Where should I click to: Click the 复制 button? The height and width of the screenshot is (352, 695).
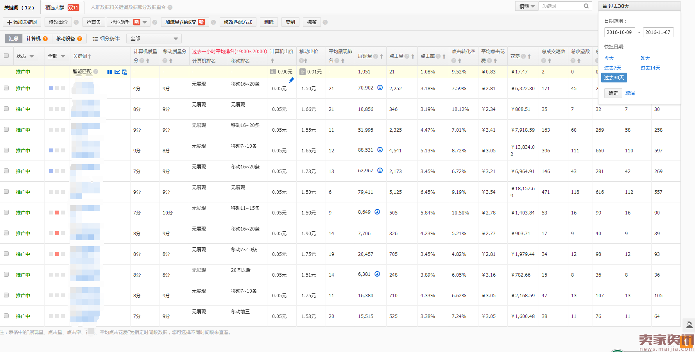click(290, 22)
